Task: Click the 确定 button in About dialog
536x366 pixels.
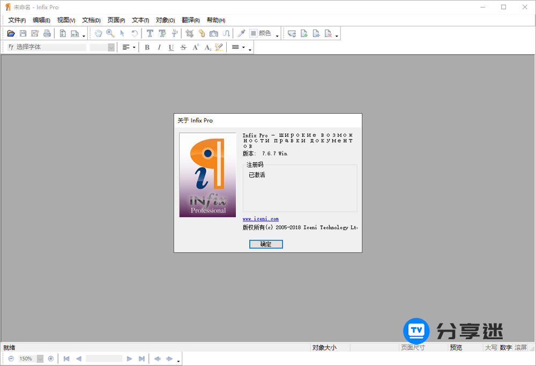Action: tap(266, 244)
